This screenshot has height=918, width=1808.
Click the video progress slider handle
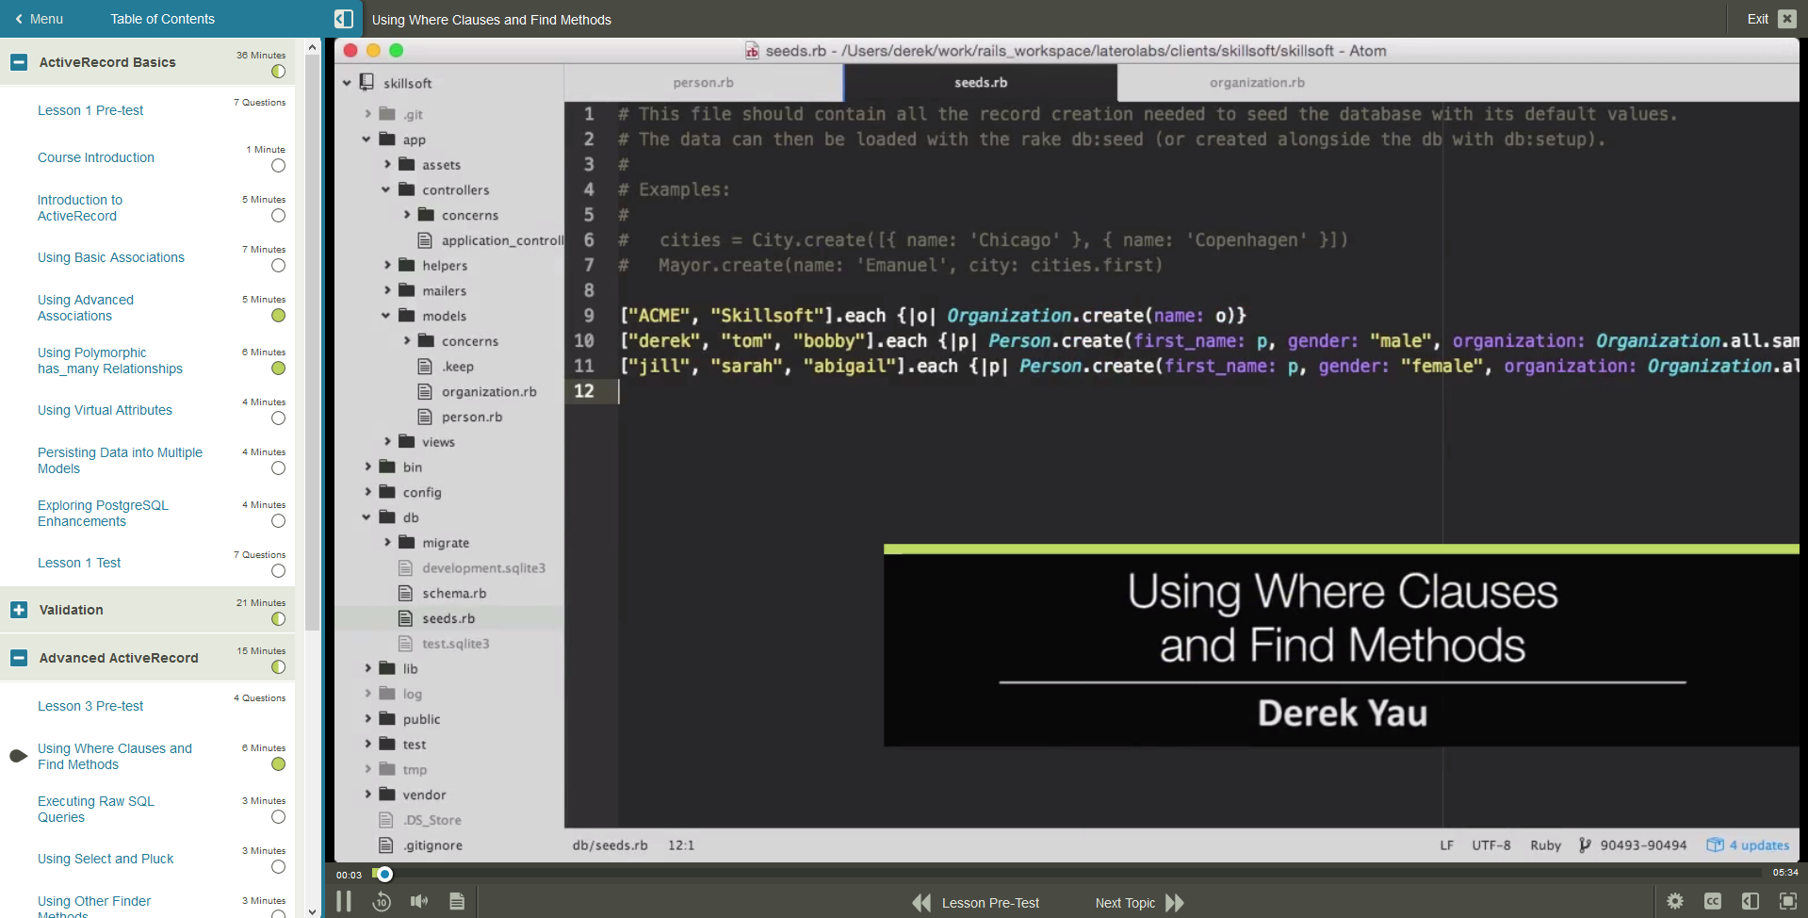tap(384, 874)
